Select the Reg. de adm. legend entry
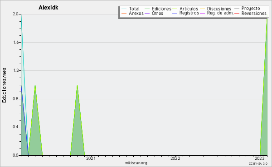 click(x=220, y=13)
